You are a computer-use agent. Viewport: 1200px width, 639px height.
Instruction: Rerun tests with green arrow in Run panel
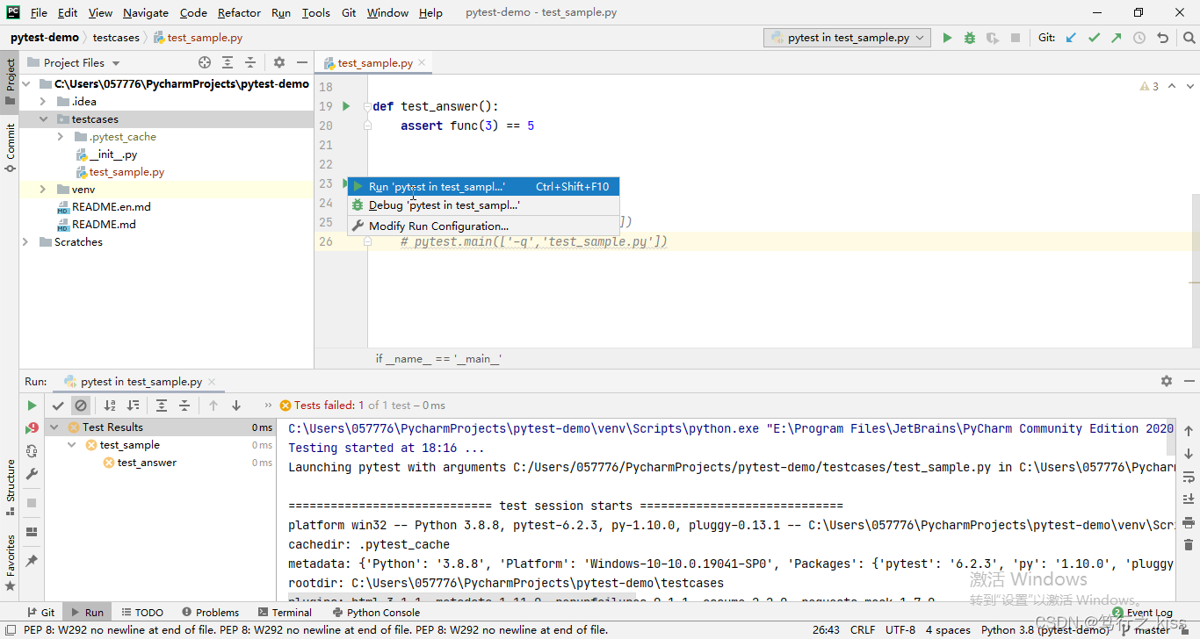pos(33,406)
